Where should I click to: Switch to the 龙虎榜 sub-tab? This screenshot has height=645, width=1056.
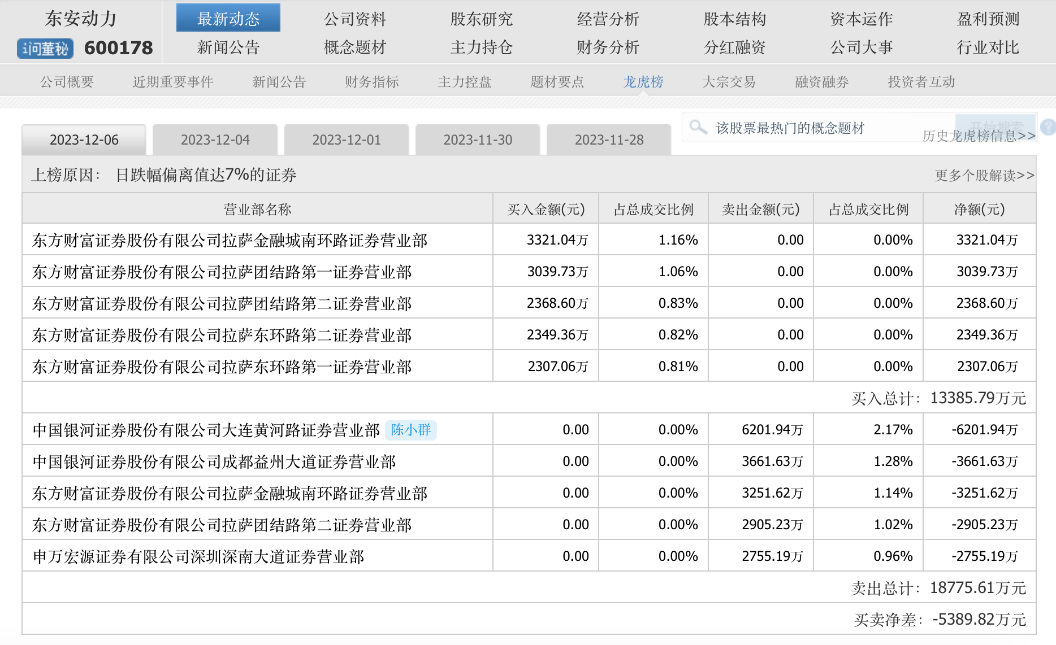tap(643, 82)
